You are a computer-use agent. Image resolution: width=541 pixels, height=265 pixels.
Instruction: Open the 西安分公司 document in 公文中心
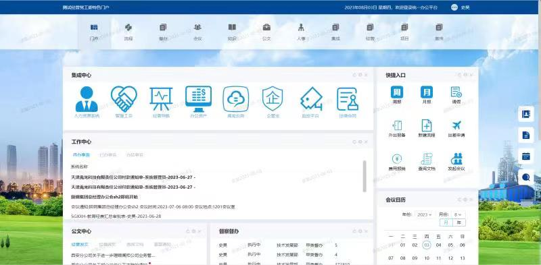click(113, 256)
